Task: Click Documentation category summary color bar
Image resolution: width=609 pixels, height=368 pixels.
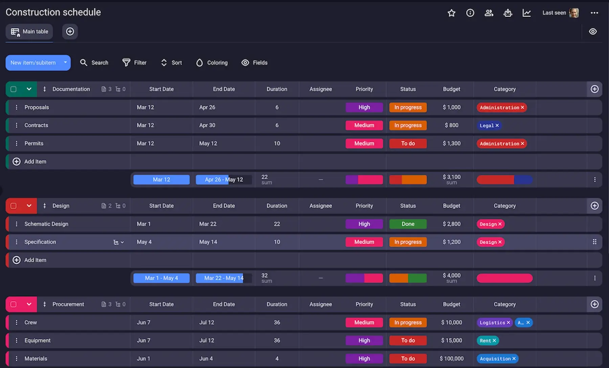Action: coord(504,179)
